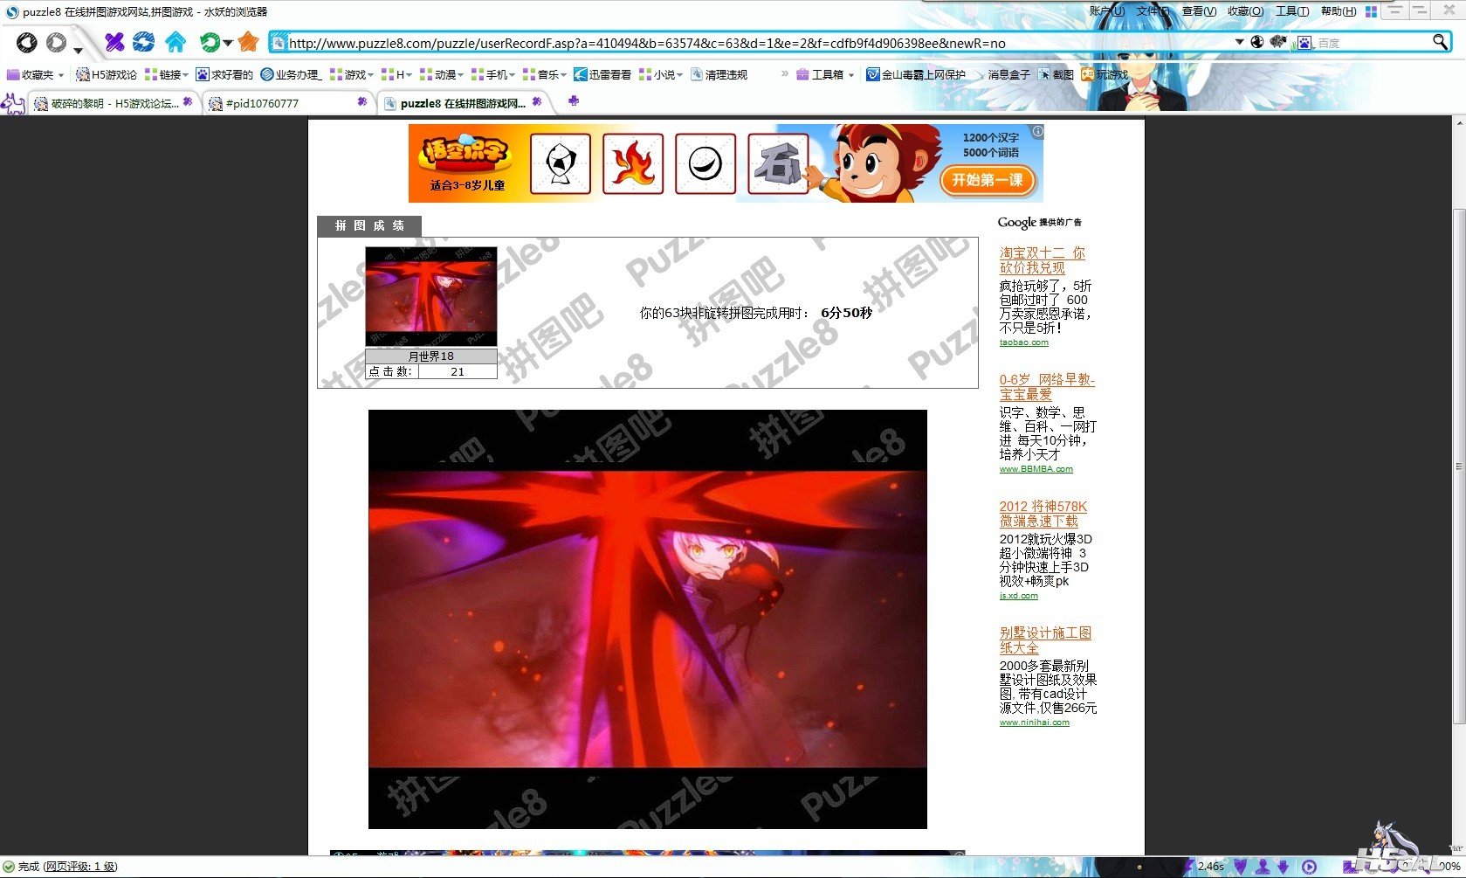Show more bookmarks with the overflow chevron
Viewport: 1466px width, 878px height.
(784, 74)
